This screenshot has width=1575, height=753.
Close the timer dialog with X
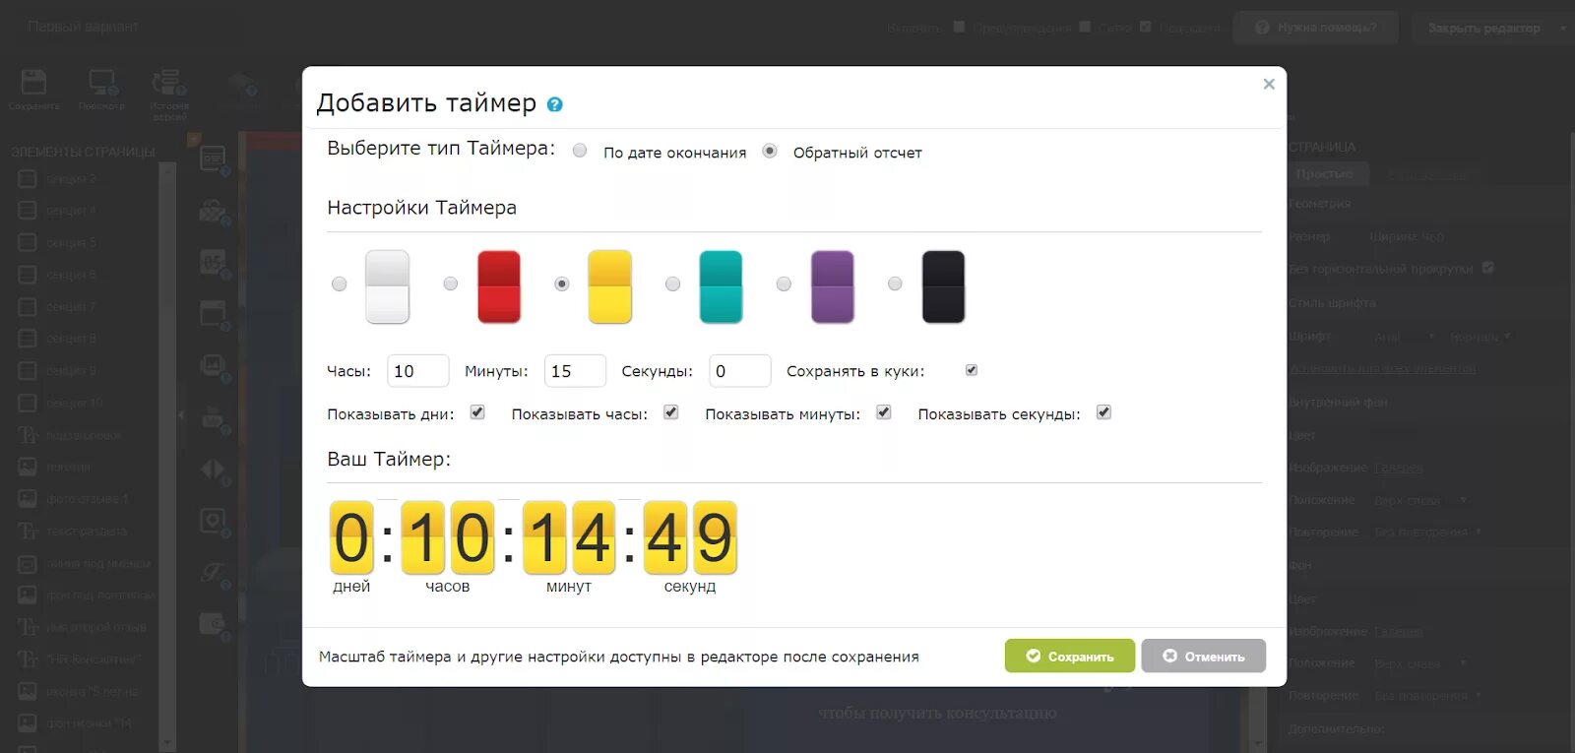click(x=1269, y=84)
